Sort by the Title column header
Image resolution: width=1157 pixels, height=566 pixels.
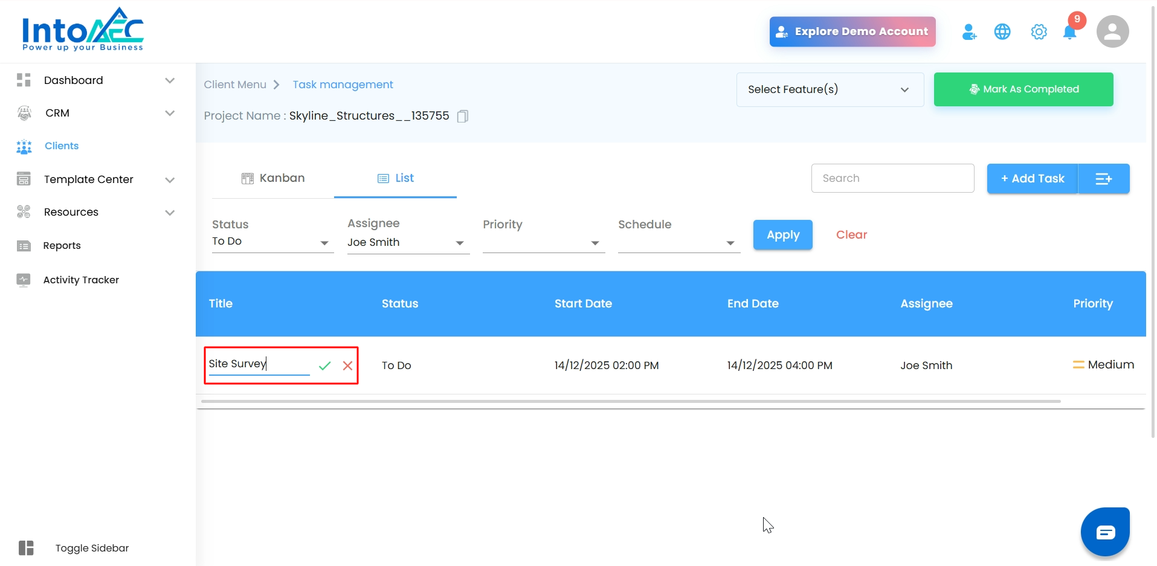(221, 304)
